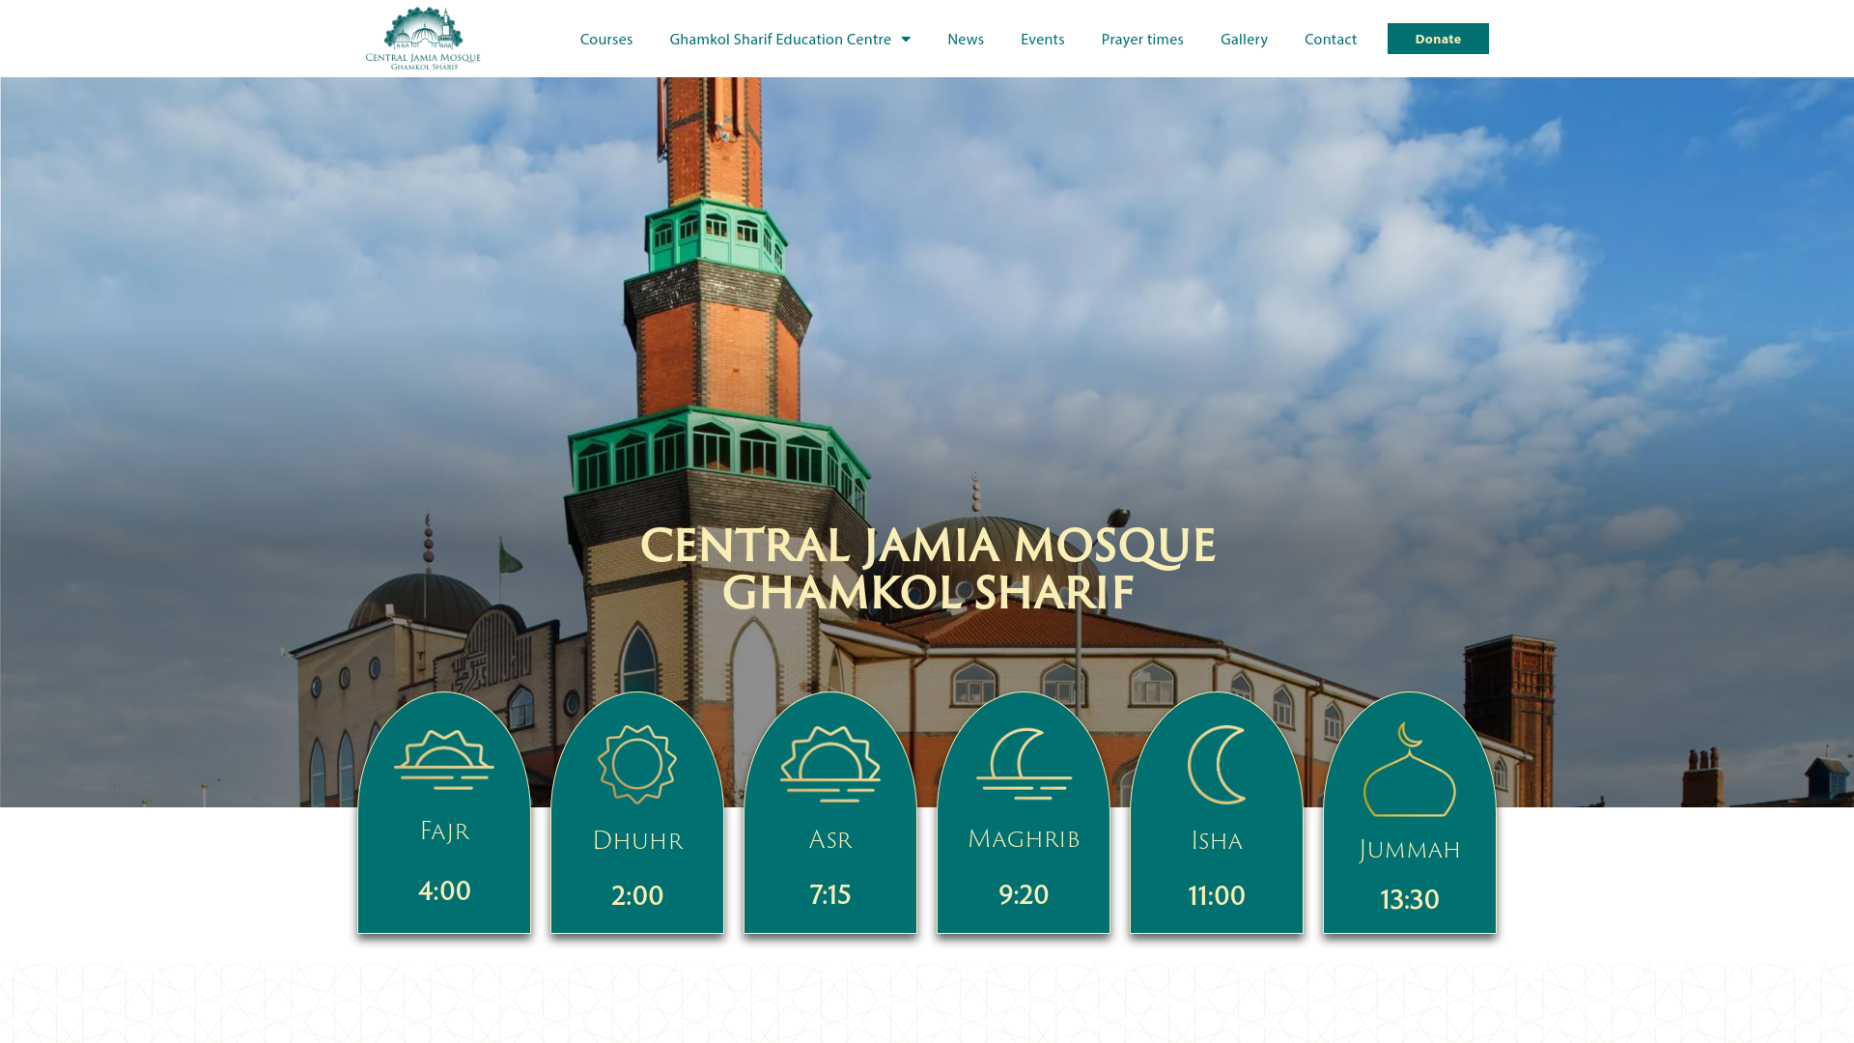Click the Fajr sunrise icon
This screenshot has width=1854, height=1043.
point(444,760)
